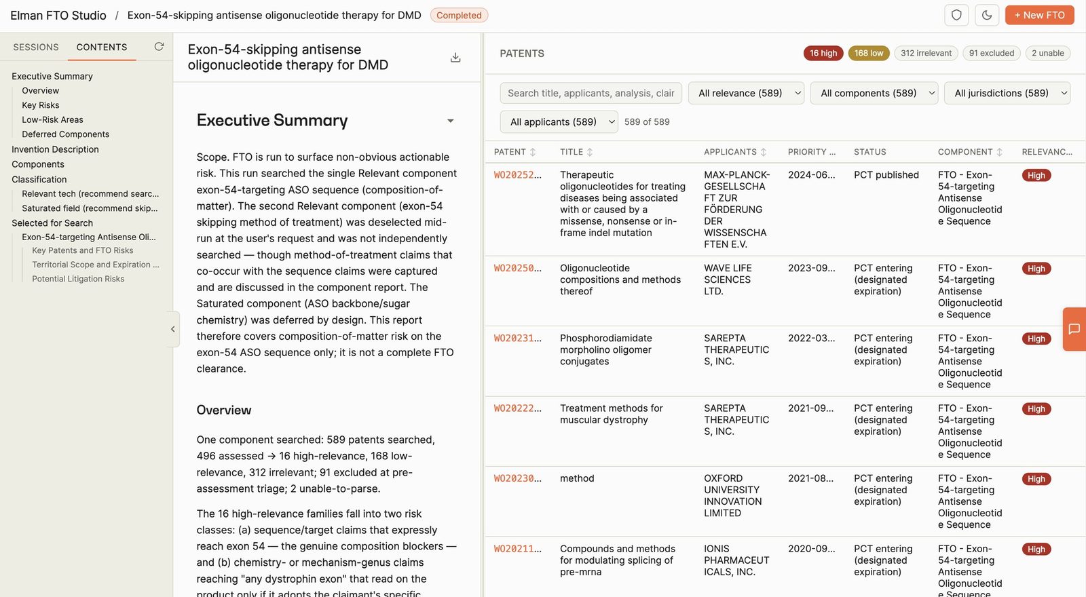Go to Invention Description in contents
This screenshot has width=1086, height=597.
(x=55, y=149)
